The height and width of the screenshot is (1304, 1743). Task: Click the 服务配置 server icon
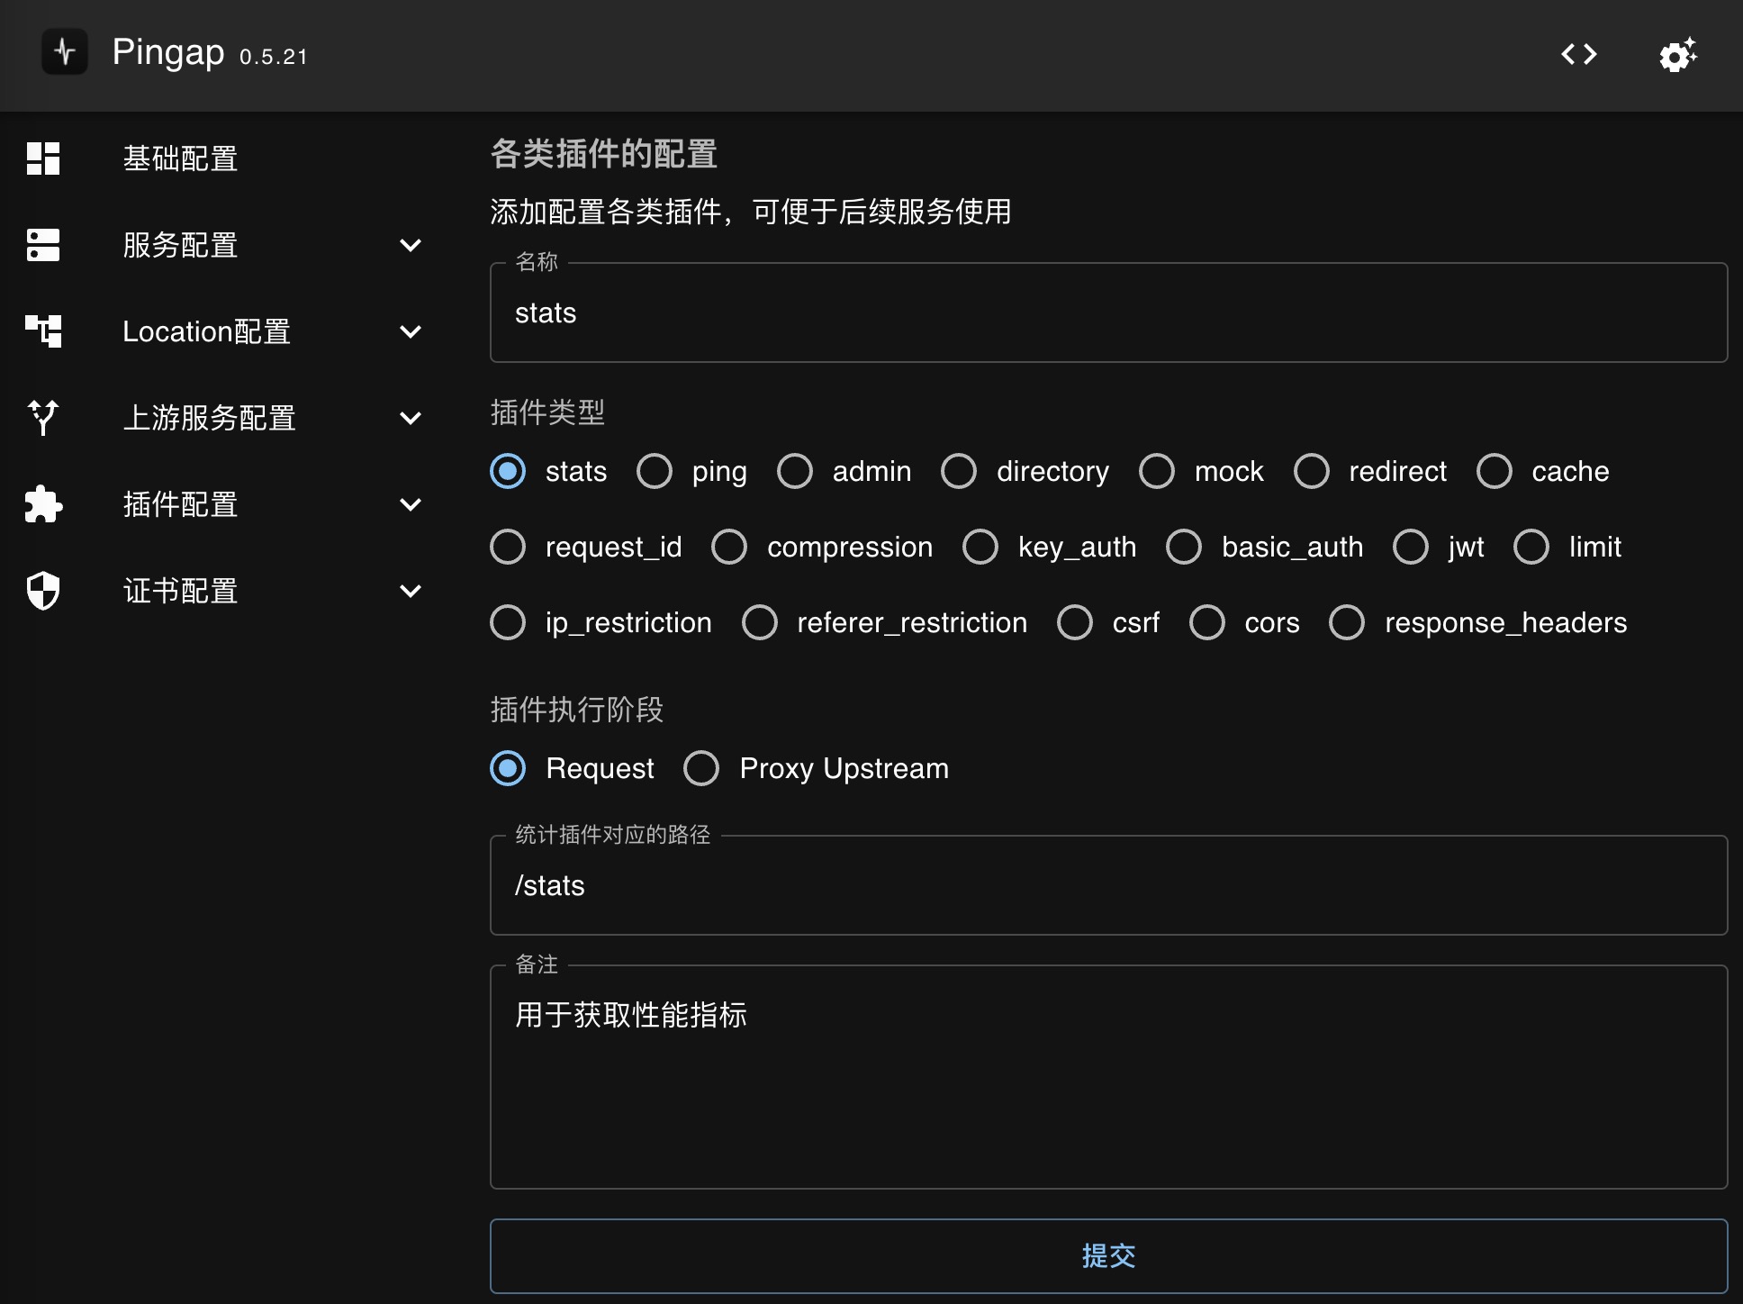[x=43, y=245]
